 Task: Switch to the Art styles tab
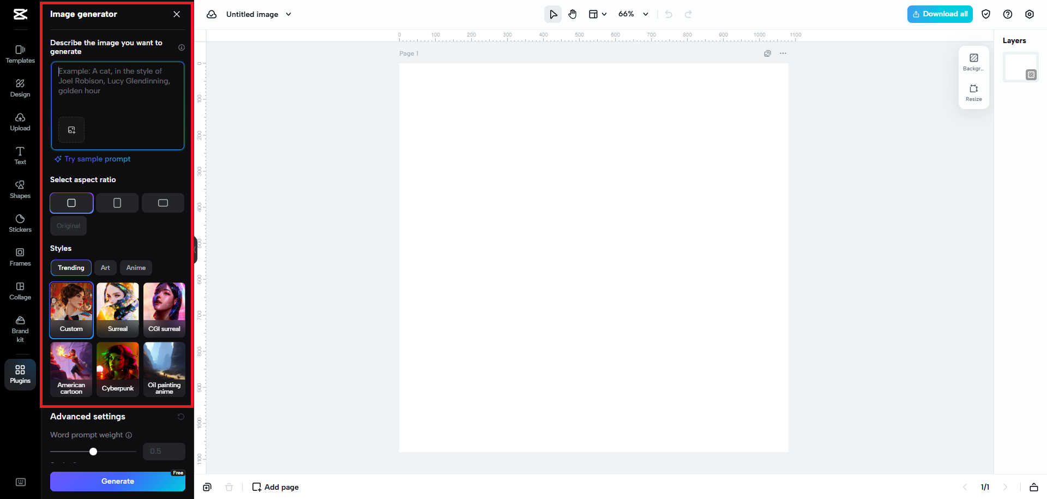coord(105,268)
